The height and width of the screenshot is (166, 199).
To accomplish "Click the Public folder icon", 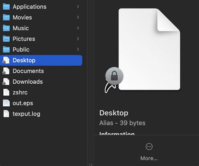I will tap(6, 50).
